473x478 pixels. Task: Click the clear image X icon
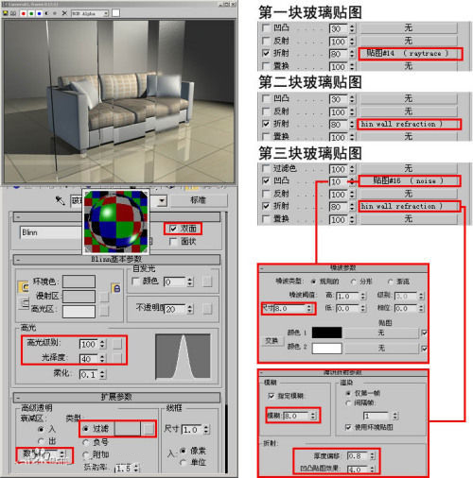point(64,13)
